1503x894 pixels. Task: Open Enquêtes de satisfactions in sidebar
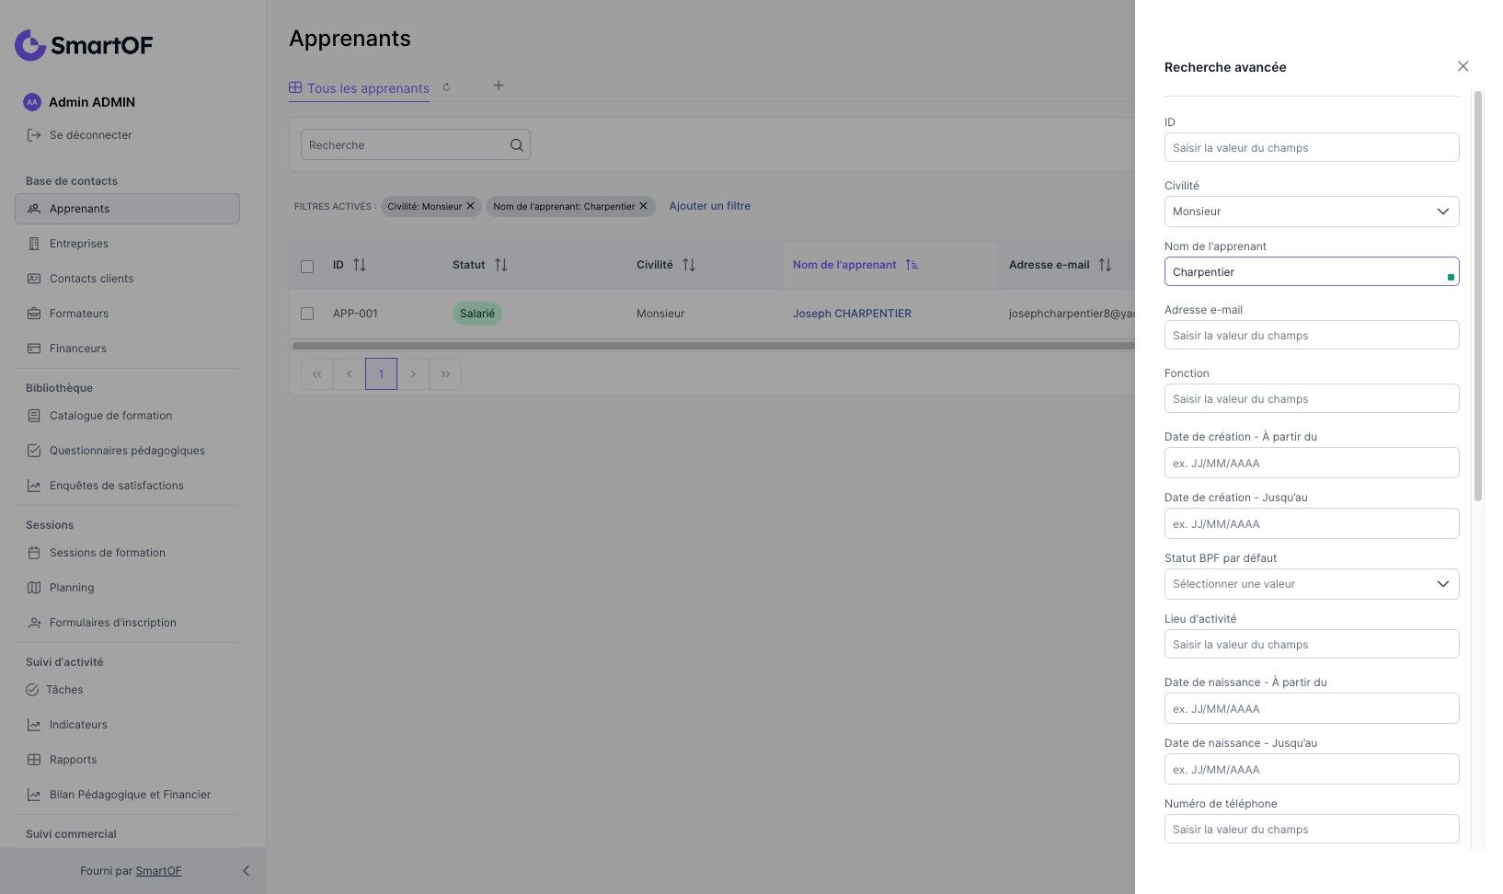(x=127, y=486)
